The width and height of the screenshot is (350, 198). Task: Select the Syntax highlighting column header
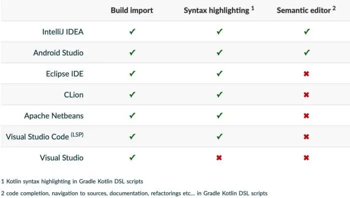(x=219, y=10)
